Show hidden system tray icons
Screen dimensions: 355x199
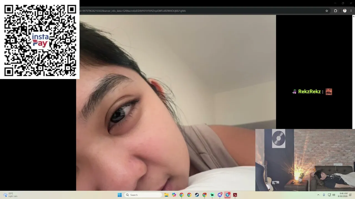[x=318, y=195]
